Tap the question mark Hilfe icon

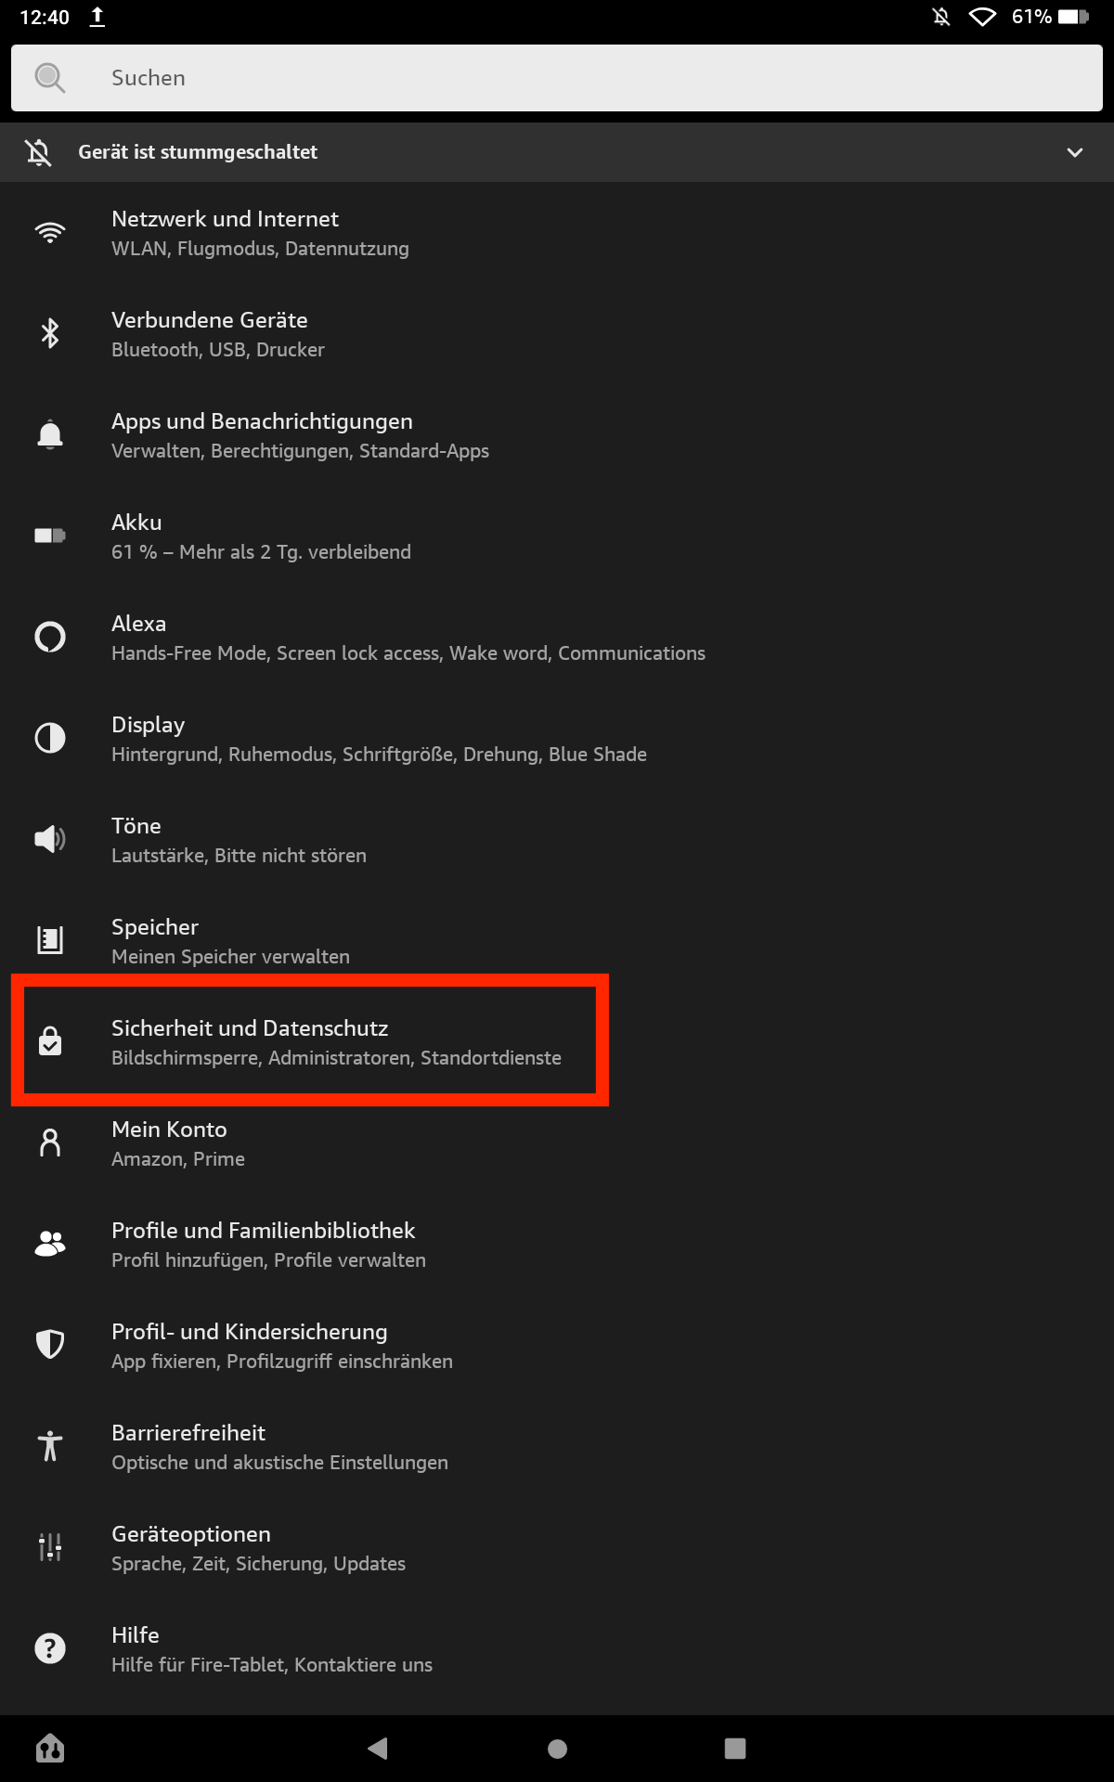point(50,1648)
